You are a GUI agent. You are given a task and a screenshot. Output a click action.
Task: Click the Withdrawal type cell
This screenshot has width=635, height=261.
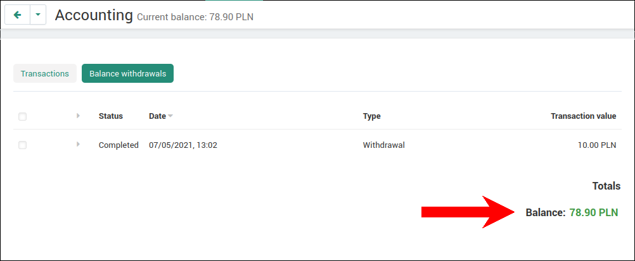(x=384, y=145)
